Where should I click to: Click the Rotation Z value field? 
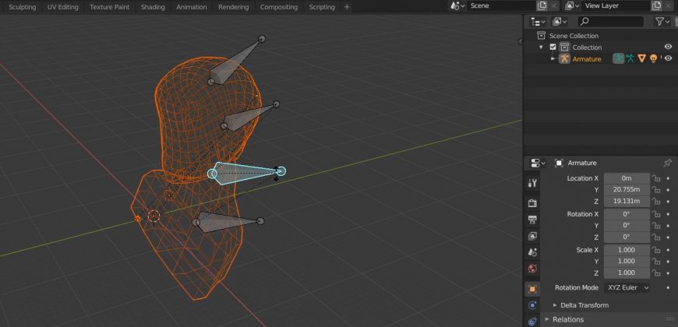pyautogui.click(x=627, y=237)
